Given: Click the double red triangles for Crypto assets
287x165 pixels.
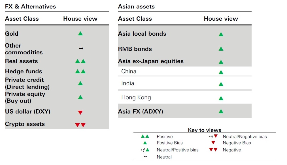Looking at the screenshot, I should coord(80,125).
